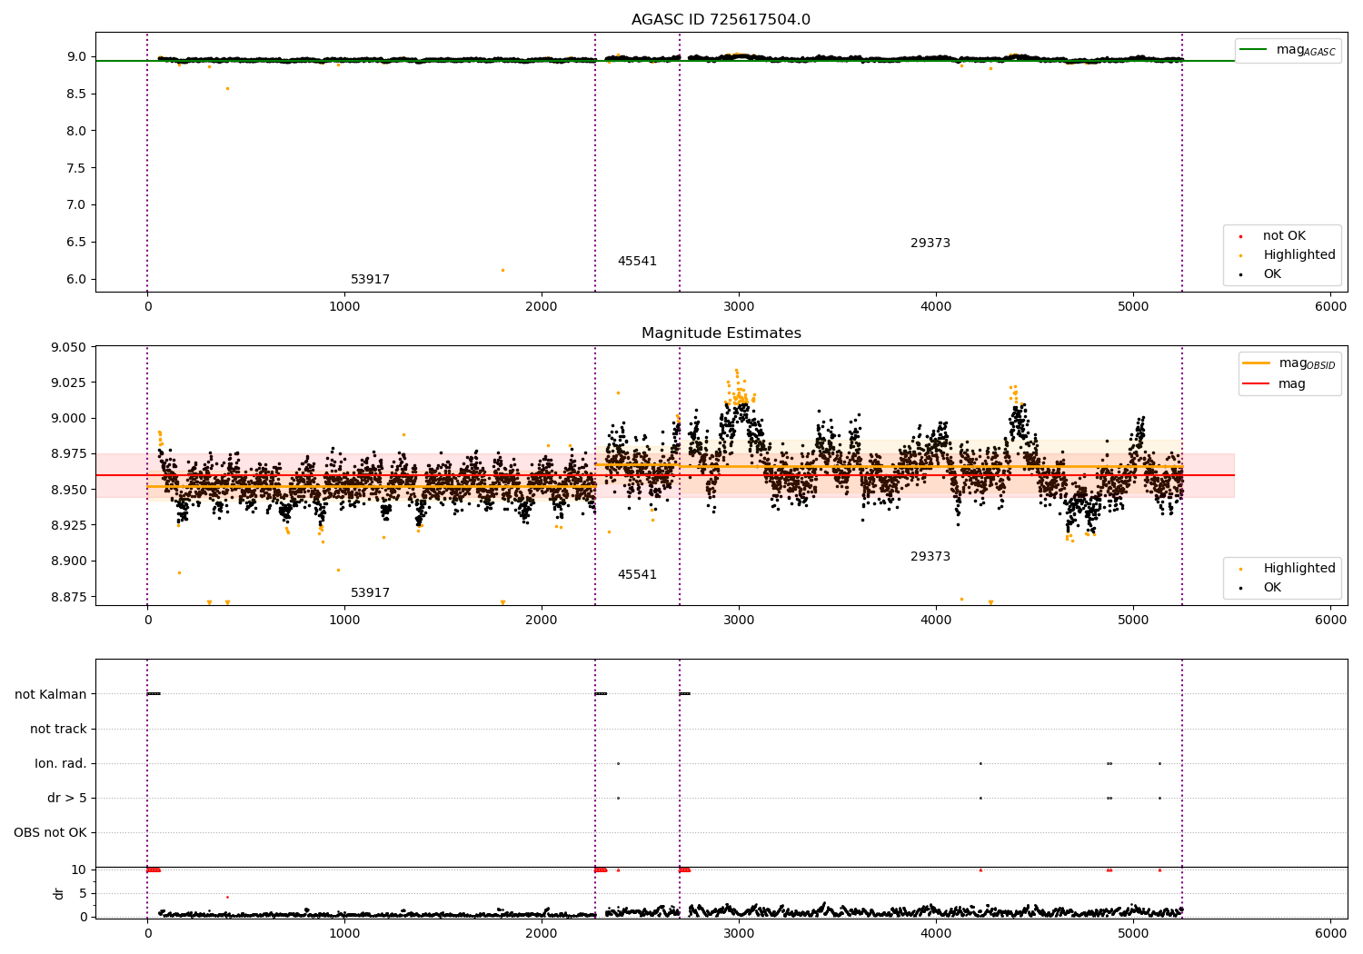Click OBSID label 53917 in top plot
Image resolution: width=1363 pixels, height=954 pixels.
coord(370,280)
